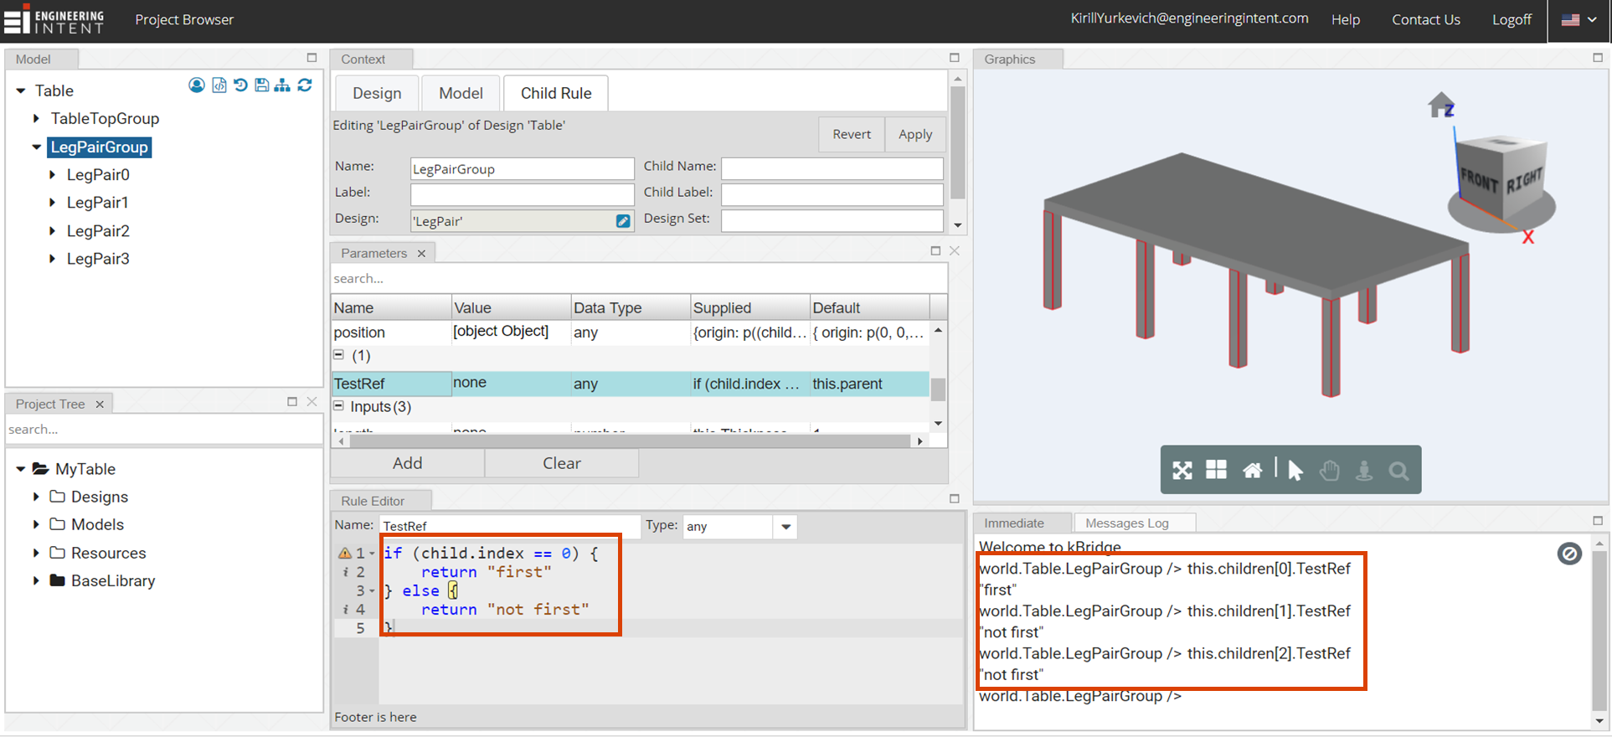This screenshot has height=737, width=1612.
Task: Click the Clear button under parameters
Action: click(x=562, y=463)
